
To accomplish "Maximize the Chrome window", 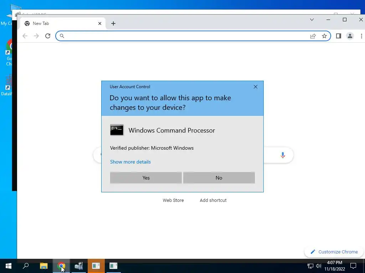I will pos(345,20).
